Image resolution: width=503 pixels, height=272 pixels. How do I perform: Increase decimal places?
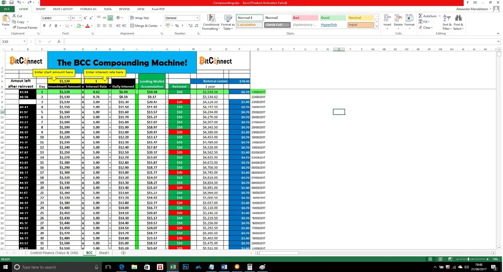pos(191,26)
